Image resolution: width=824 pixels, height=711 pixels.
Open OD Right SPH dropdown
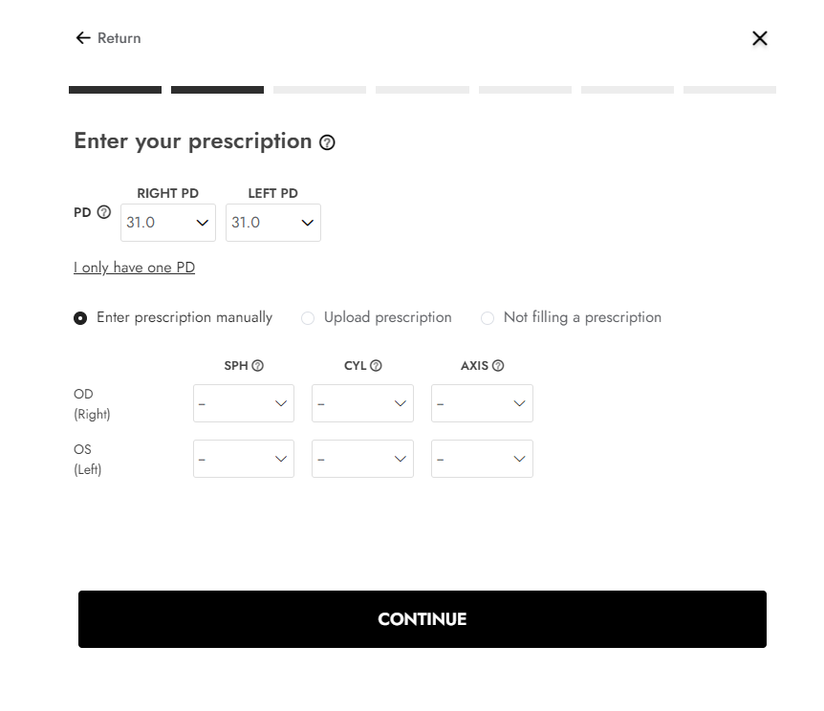click(244, 403)
